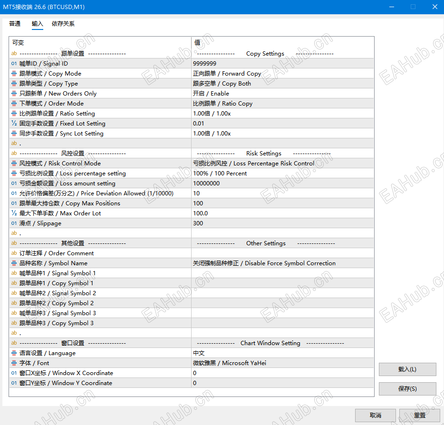
Task: Click enum icon beside Language row
Action: 14,353
